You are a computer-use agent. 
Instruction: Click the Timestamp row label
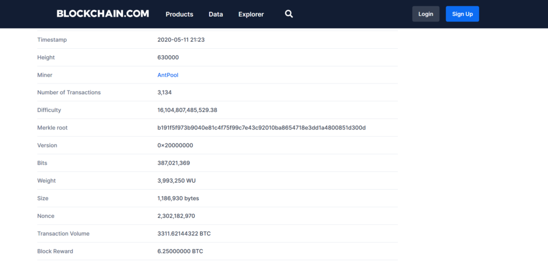pos(52,40)
